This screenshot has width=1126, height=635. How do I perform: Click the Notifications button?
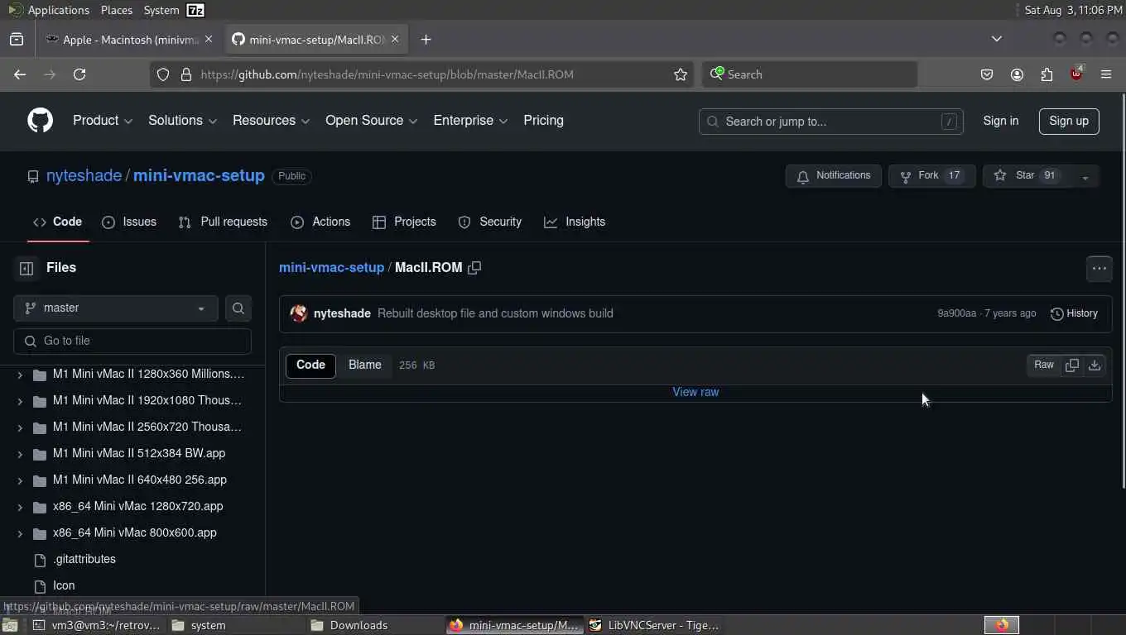tap(833, 176)
